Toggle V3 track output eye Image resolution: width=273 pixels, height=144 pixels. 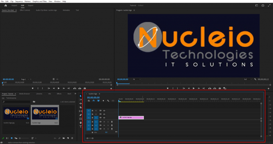click(x=104, y=111)
